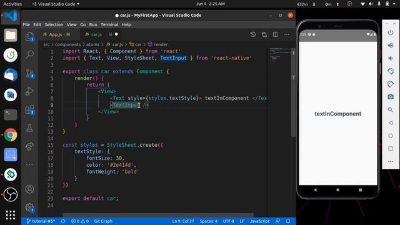400x225 pixels.
Task: Open the Manage settings gear
Action: tap(29, 207)
